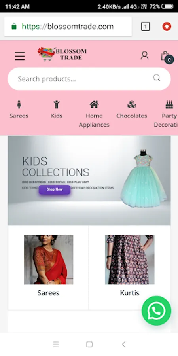The height and width of the screenshot is (356, 178).
Task: Start a WhatsApp chat via floating button
Action: coord(156,311)
